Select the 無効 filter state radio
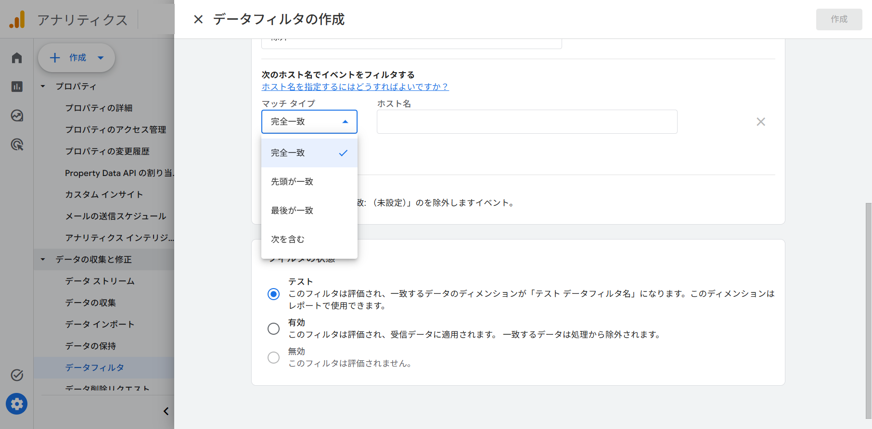This screenshot has height=429, width=872. (x=273, y=357)
